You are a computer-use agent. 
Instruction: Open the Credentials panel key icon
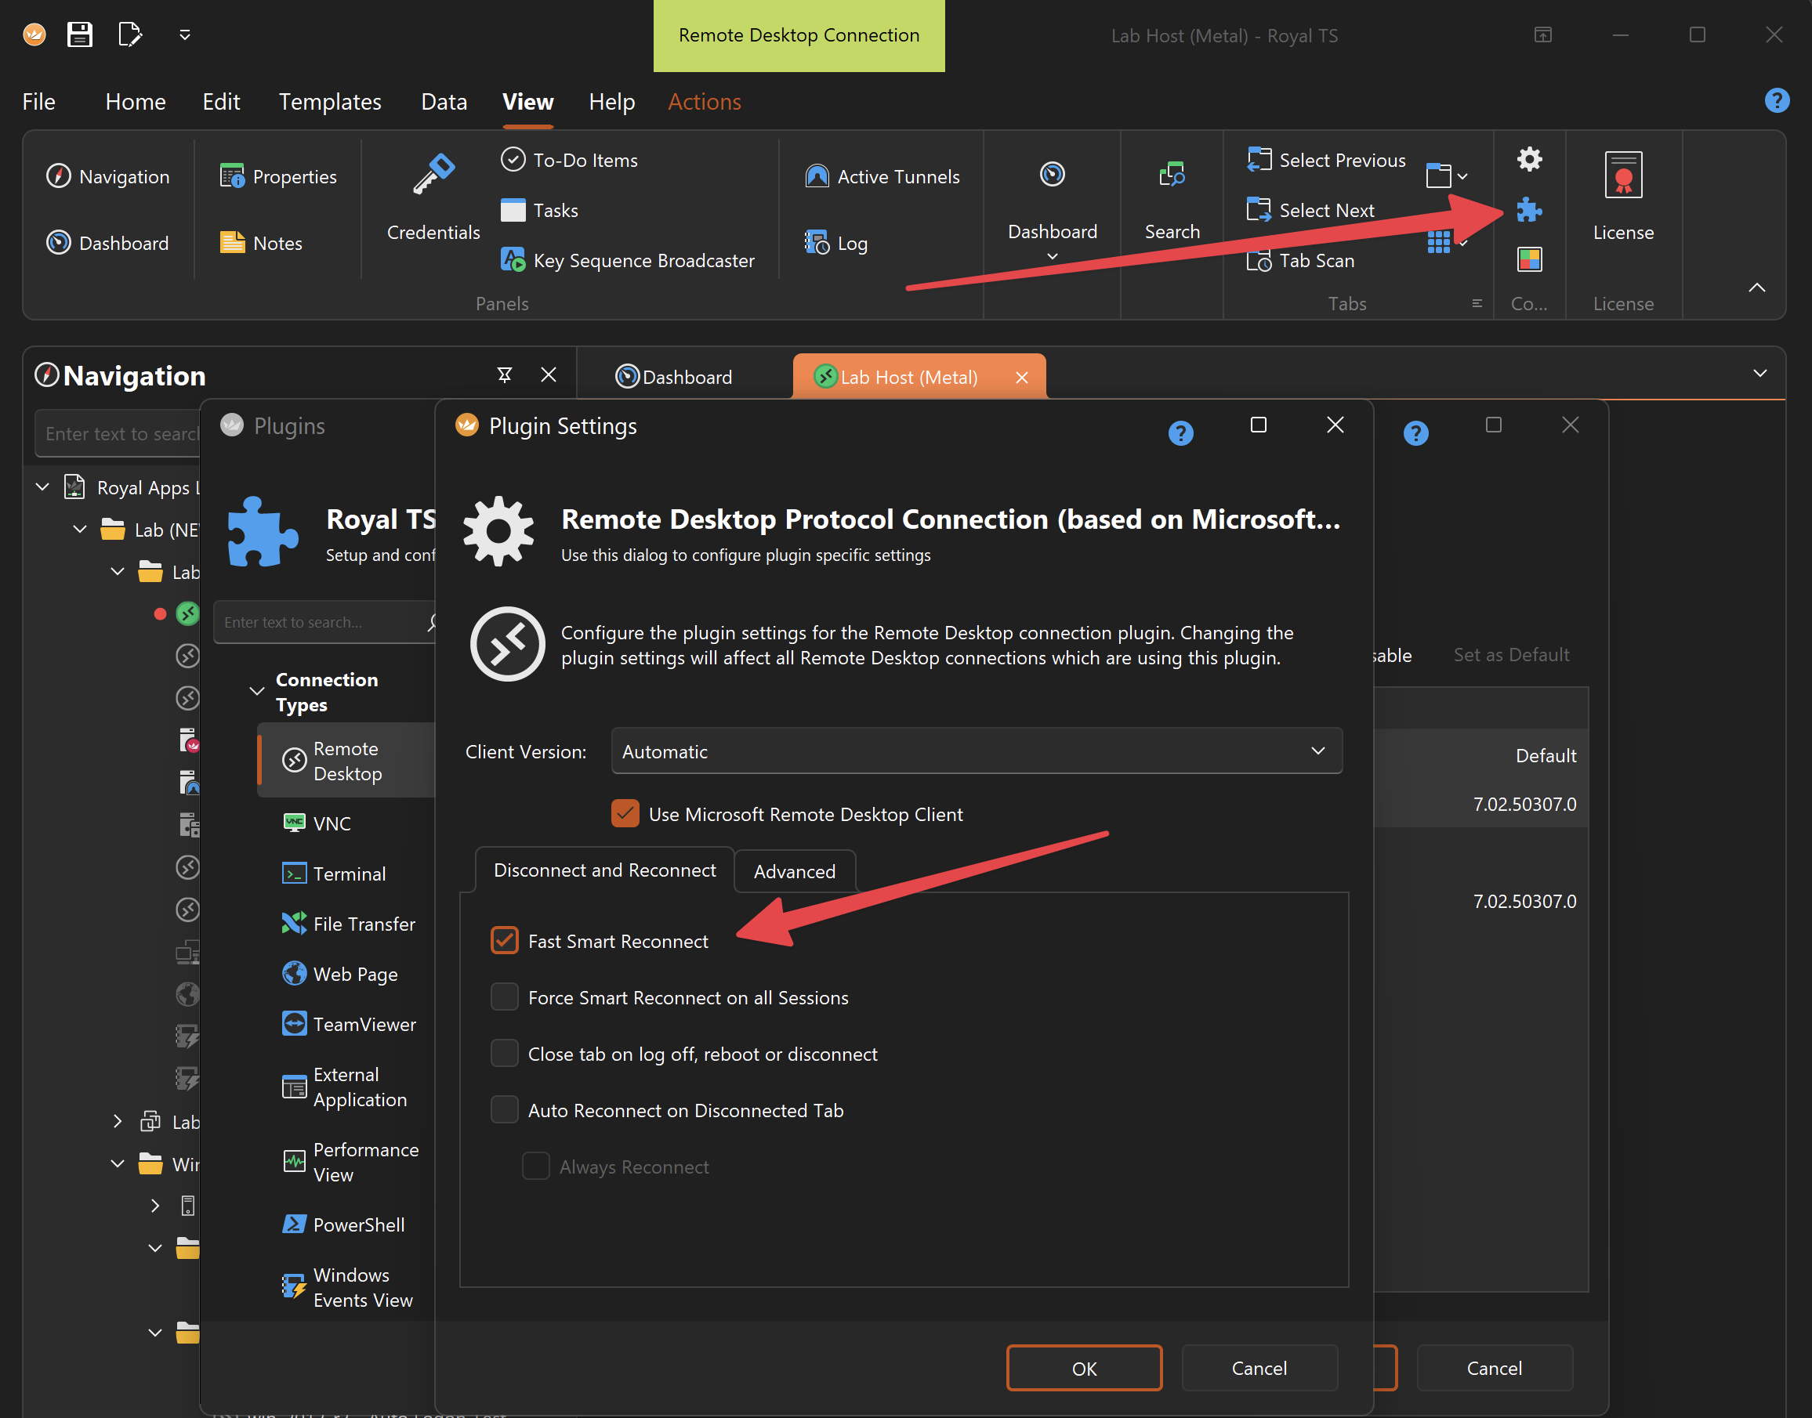click(x=433, y=175)
